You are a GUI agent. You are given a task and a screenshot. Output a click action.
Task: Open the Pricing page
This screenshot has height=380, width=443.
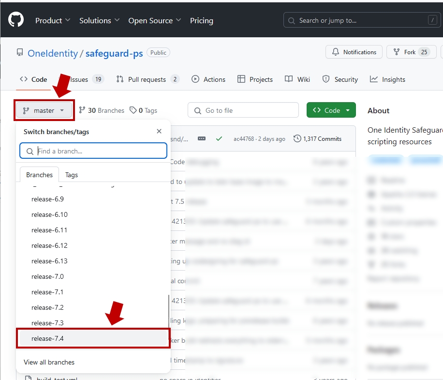202,21
